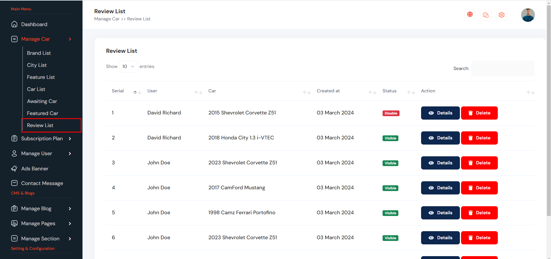Delete the 1998 Camz Ferrari Portofino review
This screenshot has width=551, height=259.
pyautogui.click(x=479, y=213)
